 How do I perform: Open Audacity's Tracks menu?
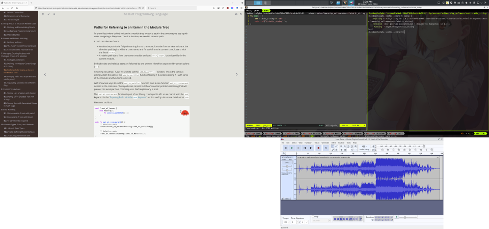317,142
